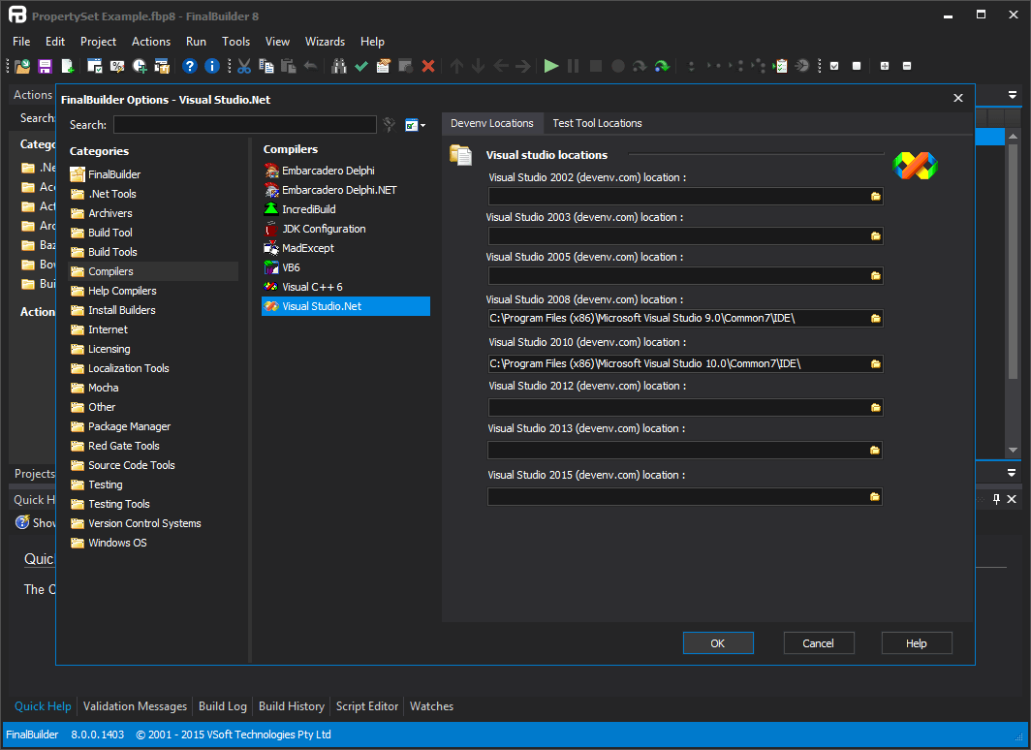The width and height of the screenshot is (1031, 750).
Task: Browse for Visual Studio 2012 devenv location
Action: tap(875, 408)
